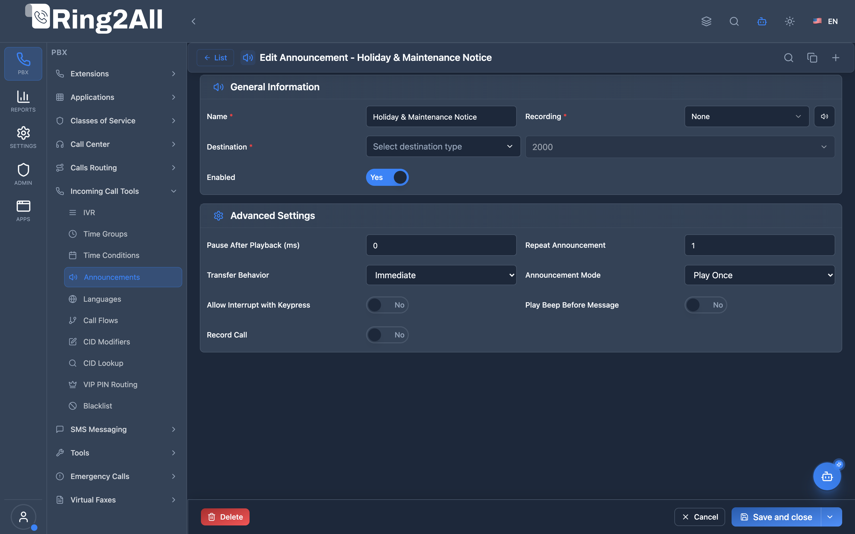Viewport: 855px width, 534px height.
Task: Click the duplicate announcement copy icon
Action: (x=812, y=58)
